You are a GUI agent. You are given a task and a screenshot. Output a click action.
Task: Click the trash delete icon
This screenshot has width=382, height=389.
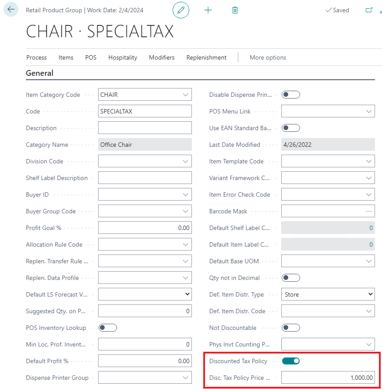(x=235, y=10)
